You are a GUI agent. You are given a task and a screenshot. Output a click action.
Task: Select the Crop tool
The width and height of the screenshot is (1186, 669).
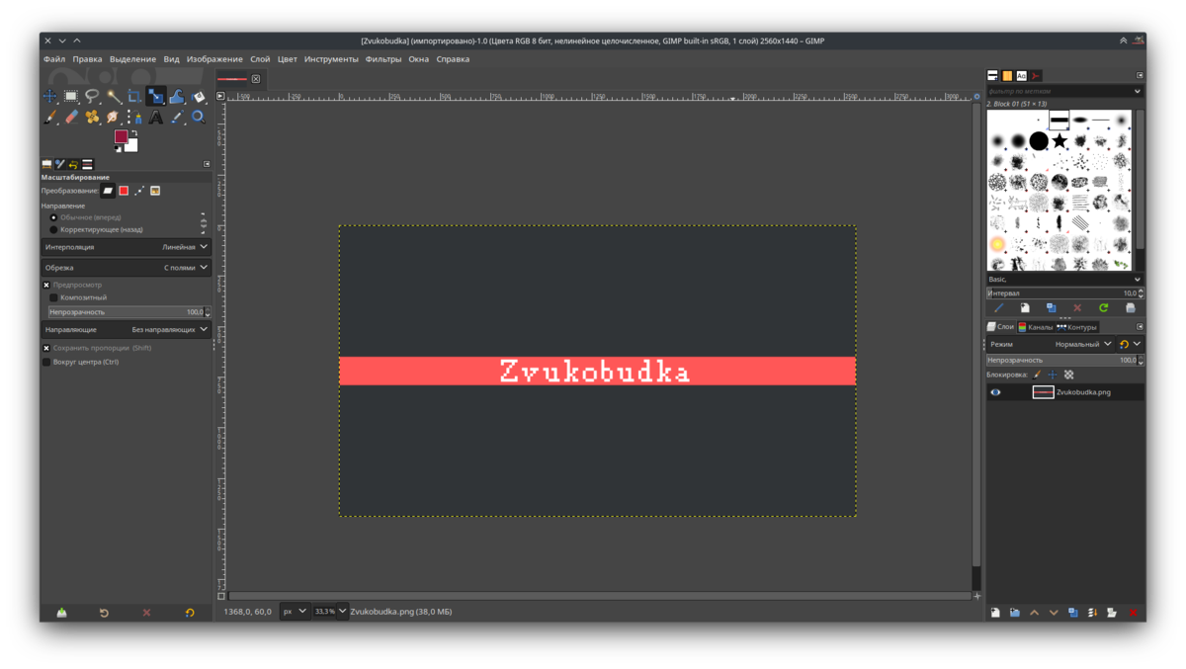tap(134, 96)
